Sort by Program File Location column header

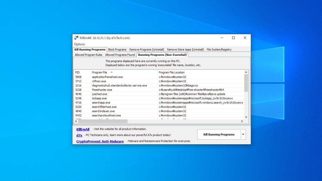point(200,72)
